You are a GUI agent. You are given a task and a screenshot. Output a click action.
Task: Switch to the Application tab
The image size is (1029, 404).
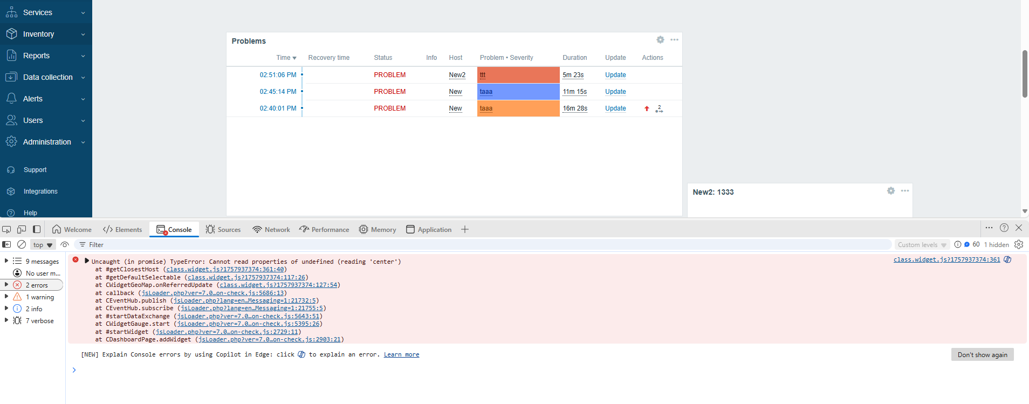point(429,229)
